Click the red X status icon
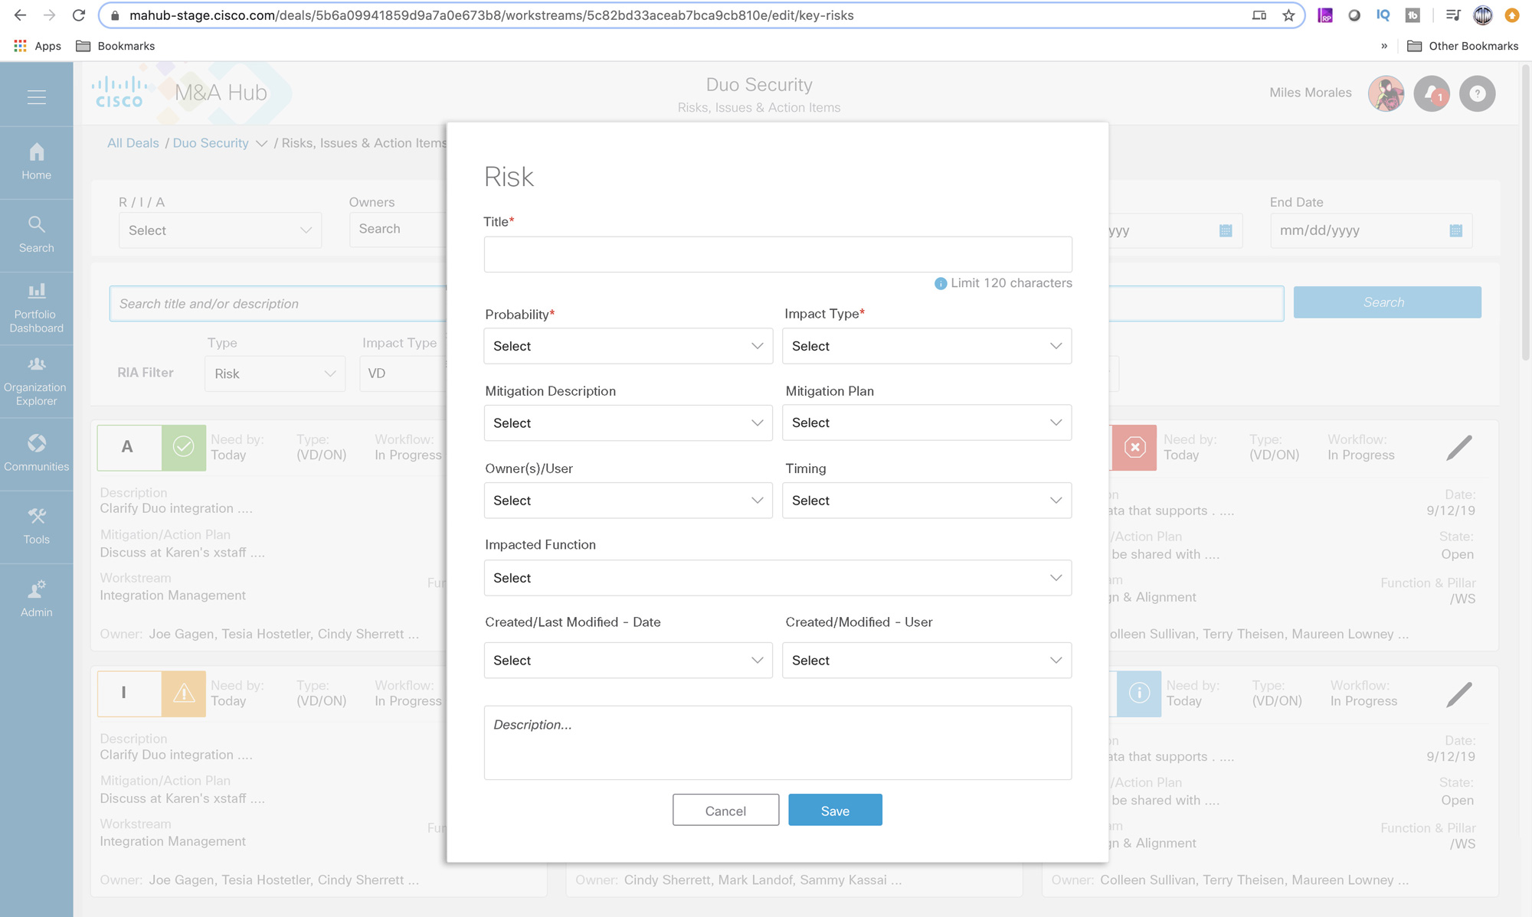Screen dimensions: 1532x917 tap(1134, 447)
